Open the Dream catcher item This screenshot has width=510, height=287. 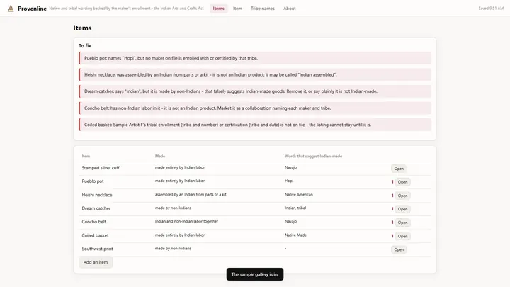click(402, 209)
